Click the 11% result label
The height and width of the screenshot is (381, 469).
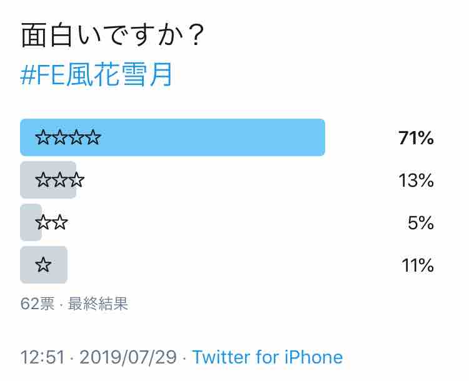click(418, 265)
